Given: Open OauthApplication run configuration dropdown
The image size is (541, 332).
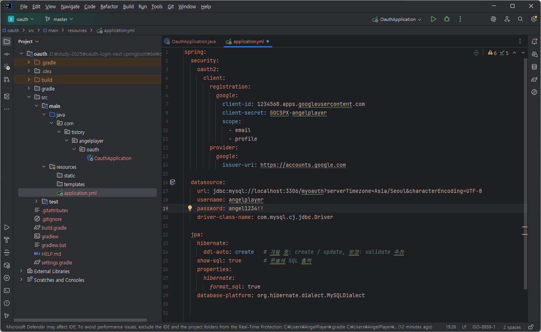Looking at the screenshot, I should tap(397, 19).
